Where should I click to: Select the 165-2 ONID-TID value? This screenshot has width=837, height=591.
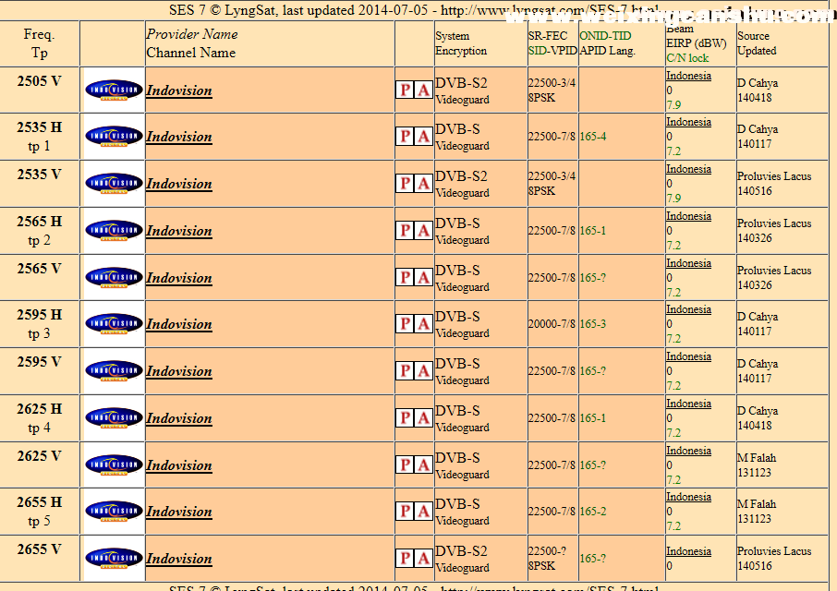tap(593, 511)
